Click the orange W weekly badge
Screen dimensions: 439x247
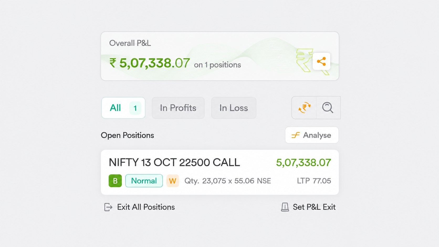click(173, 181)
